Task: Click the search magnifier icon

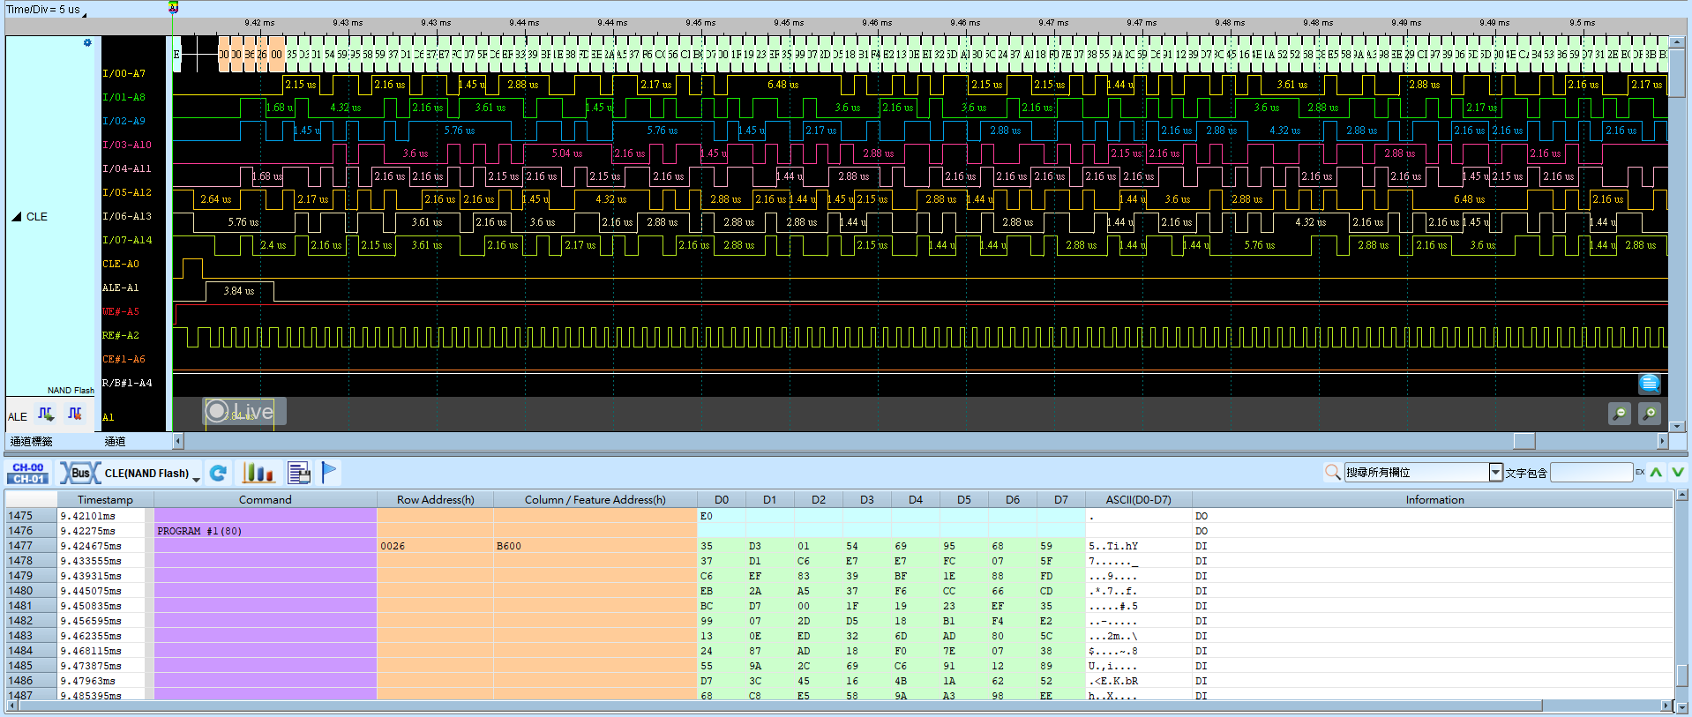Action: (x=1332, y=473)
